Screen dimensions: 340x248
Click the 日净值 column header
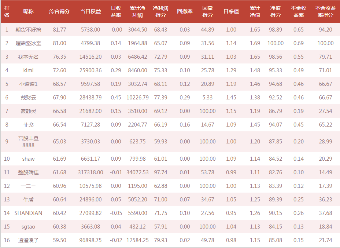pyautogui.click(x=231, y=11)
